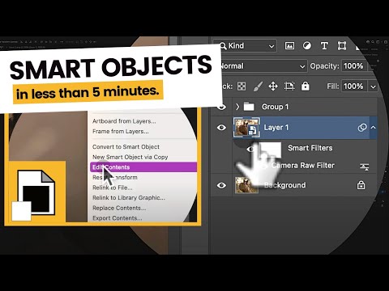Choose Frame from Layers menu item

click(x=121, y=132)
